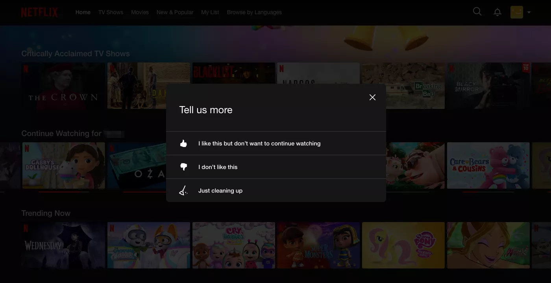Click the Netflix logo
The image size is (551, 283).
pos(40,13)
